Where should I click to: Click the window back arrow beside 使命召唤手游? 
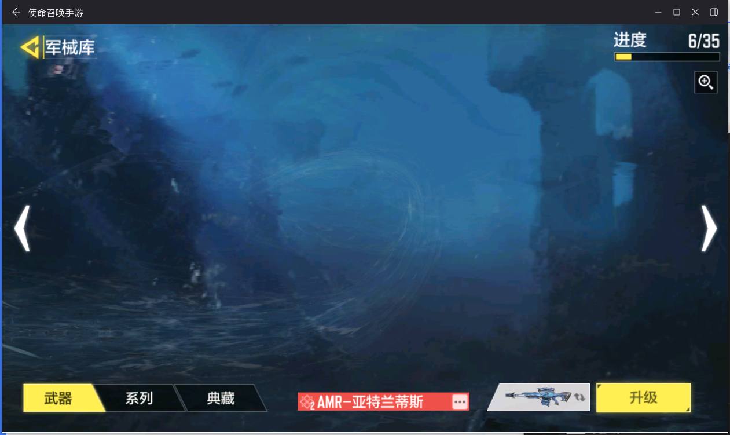pos(16,12)
